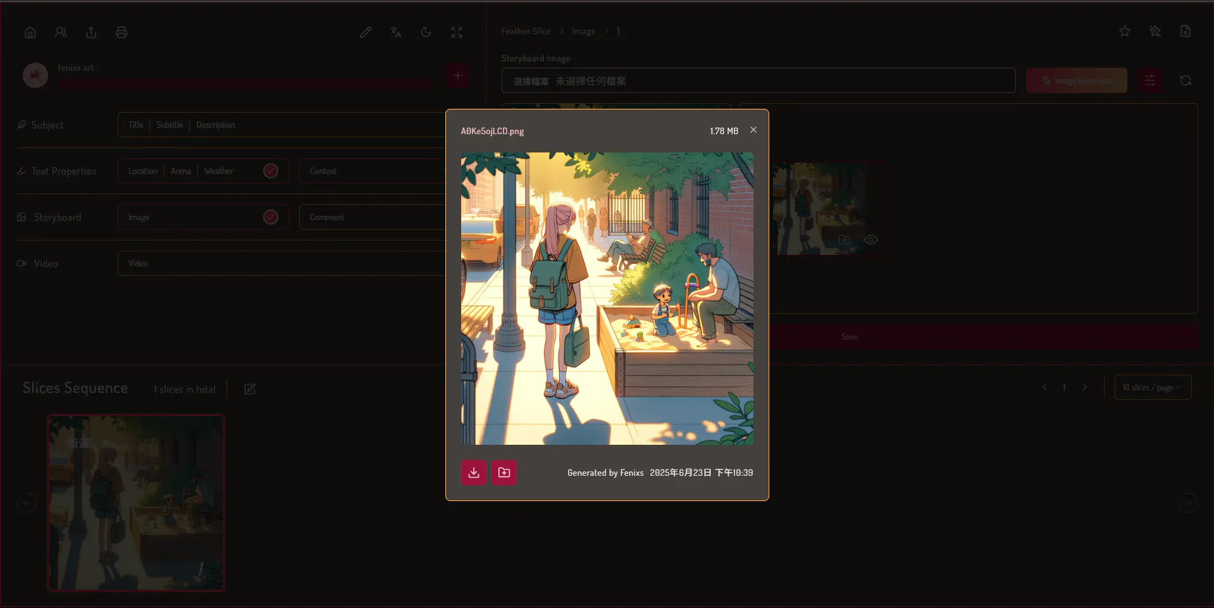
Task: Click the pencil edit icon
Action: (x=366, y=32)
